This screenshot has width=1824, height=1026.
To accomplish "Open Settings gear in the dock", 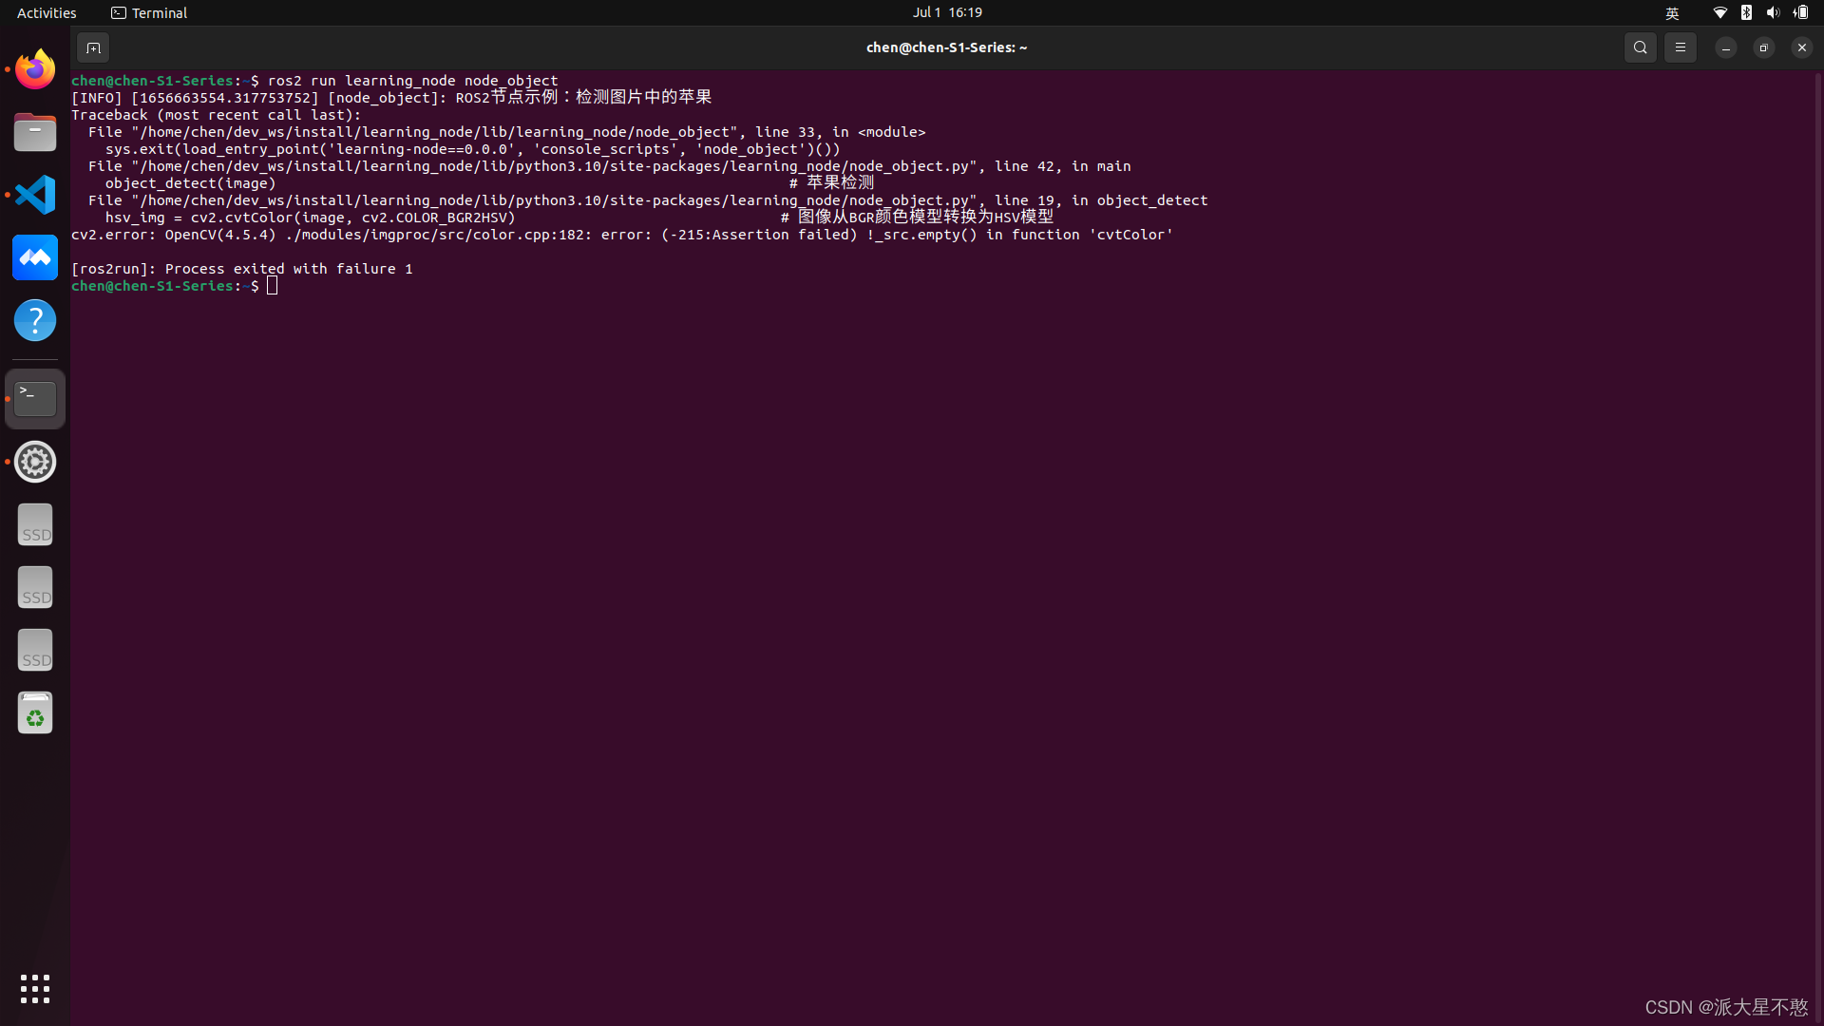I will (35, 463).
